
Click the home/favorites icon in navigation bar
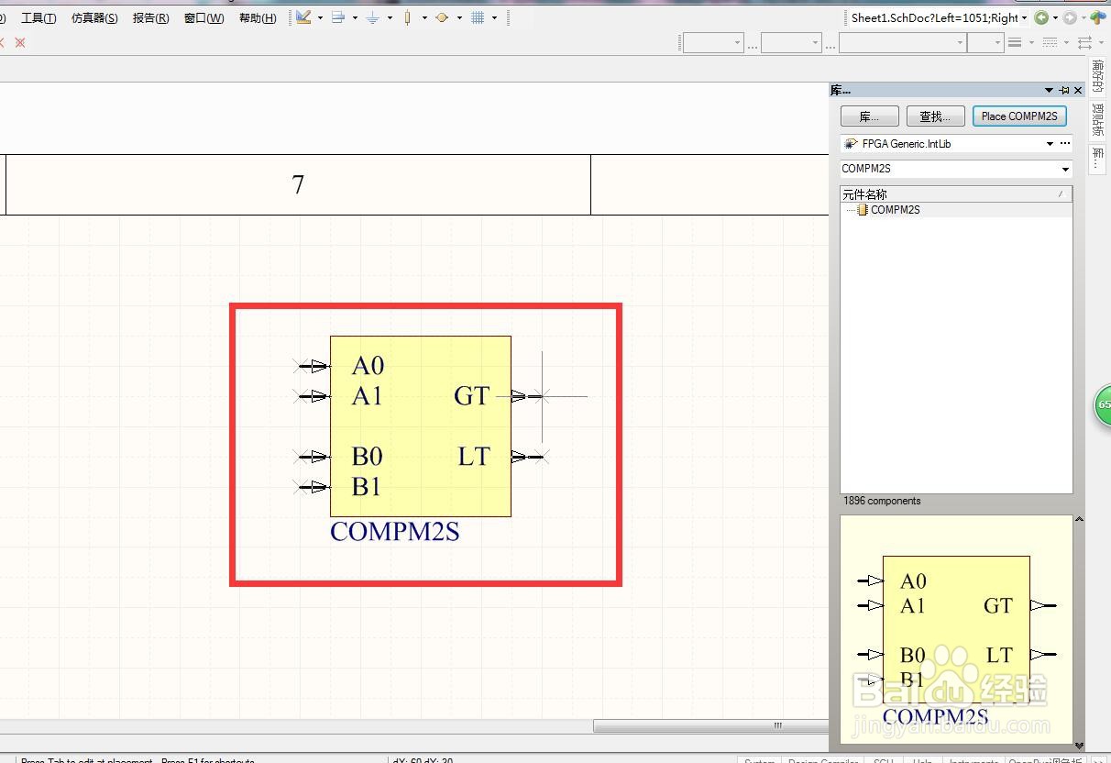point(1098,17)
